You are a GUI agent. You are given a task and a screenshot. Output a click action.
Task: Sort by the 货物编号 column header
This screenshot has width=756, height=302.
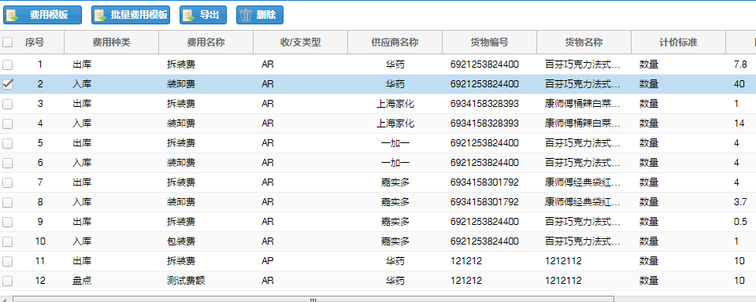489,42
